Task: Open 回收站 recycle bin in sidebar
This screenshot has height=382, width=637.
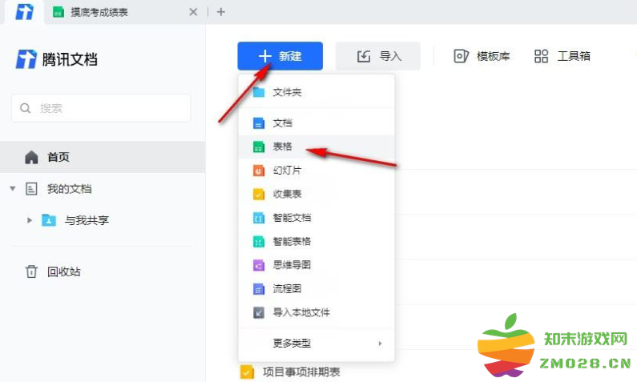Action: coord(63,271)
